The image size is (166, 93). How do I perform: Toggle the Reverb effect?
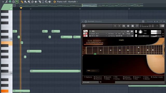(x=107, y=77)
